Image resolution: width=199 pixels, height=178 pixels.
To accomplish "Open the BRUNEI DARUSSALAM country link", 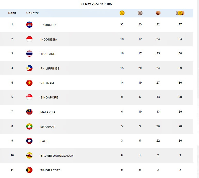I will pyautogui.click(x=57, y=156).
